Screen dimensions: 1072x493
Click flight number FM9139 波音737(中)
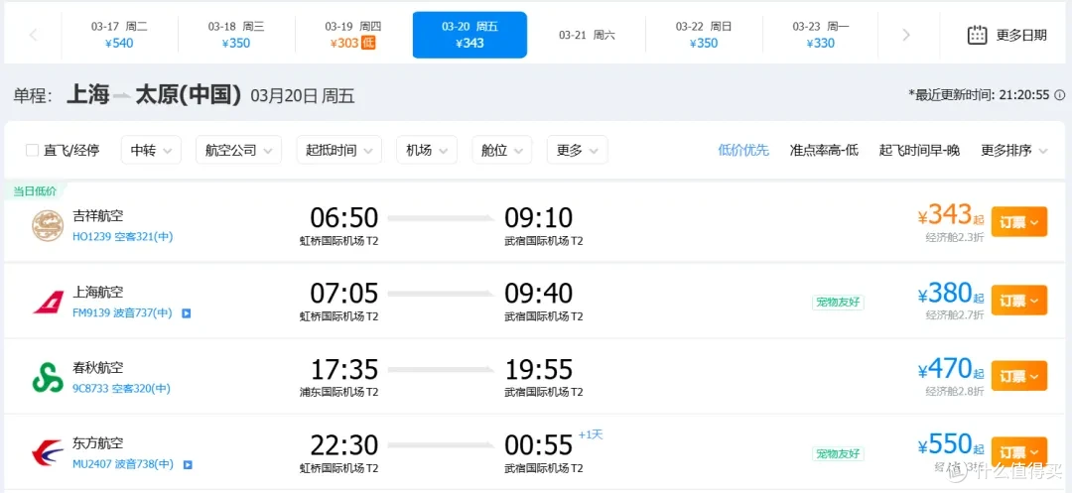click(123, 313)
